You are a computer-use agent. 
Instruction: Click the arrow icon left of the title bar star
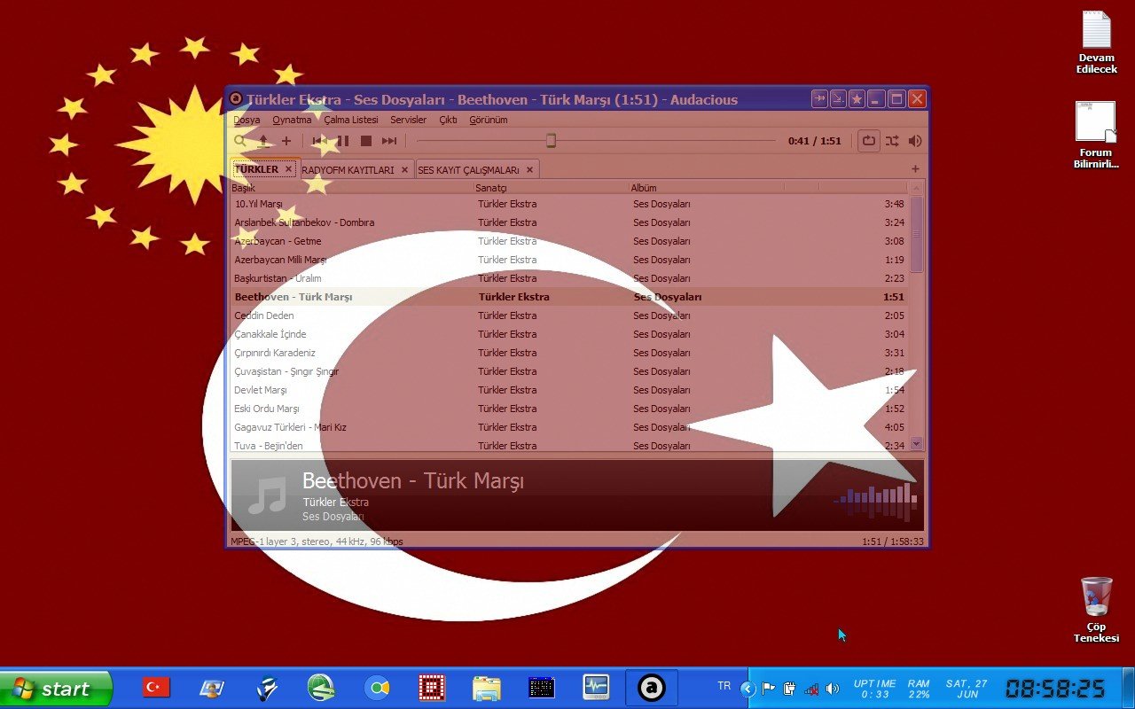[819, 99]
